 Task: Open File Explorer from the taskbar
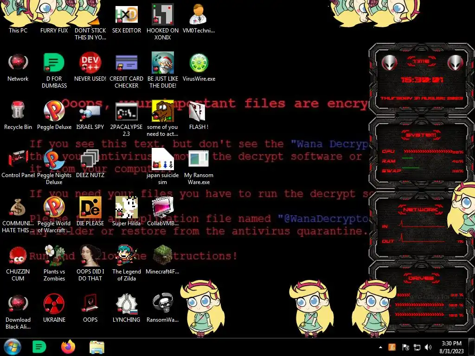click(x=97, y=347)
